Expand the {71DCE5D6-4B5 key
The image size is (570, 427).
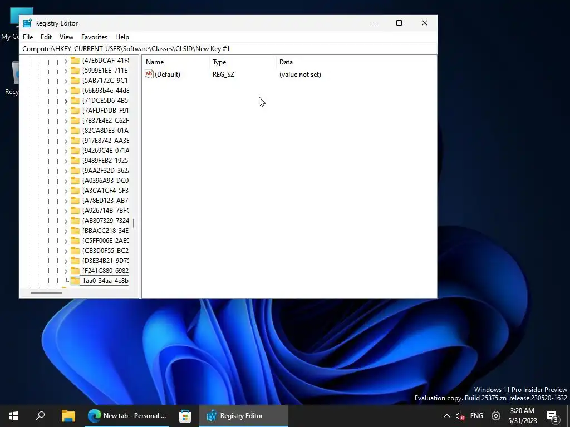click(x=66, y=101)
